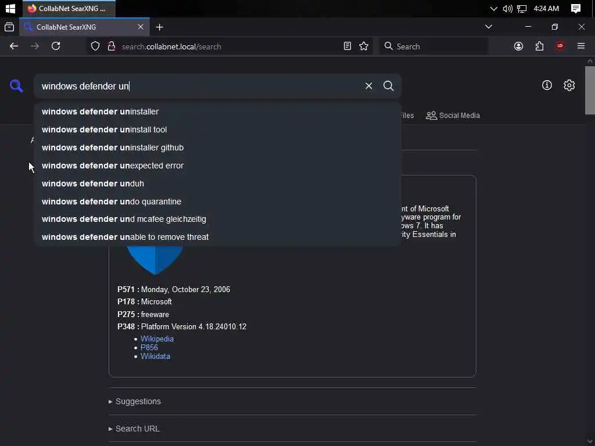Screen dimensions: 595x446
Task: Submit search with magnifier button
Action: point(388,86)
